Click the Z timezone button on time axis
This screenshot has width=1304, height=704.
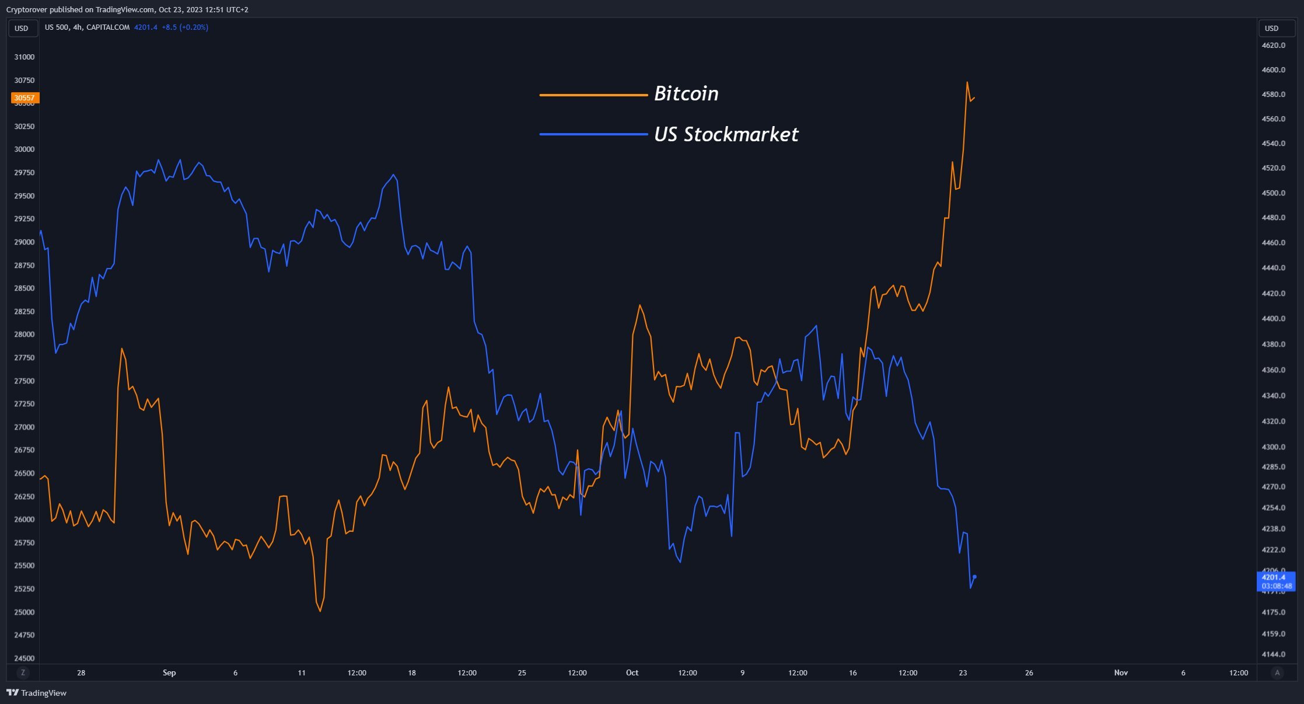tap(23, 672)
